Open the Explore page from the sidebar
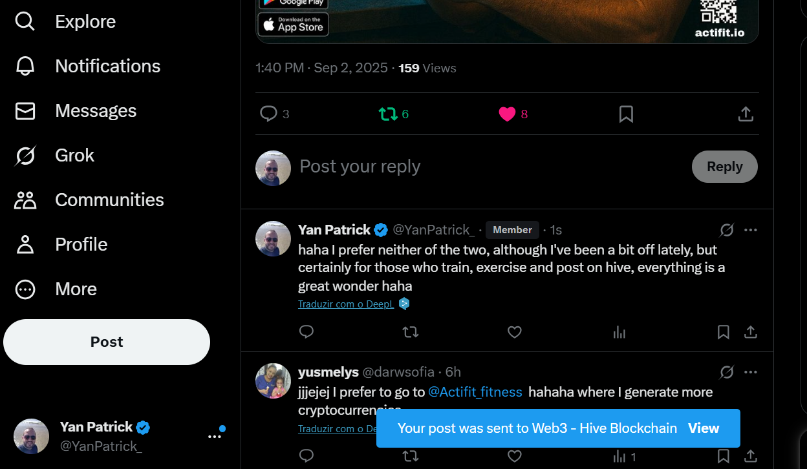Viewport: 807px width, 469px height. coord(65,21)
